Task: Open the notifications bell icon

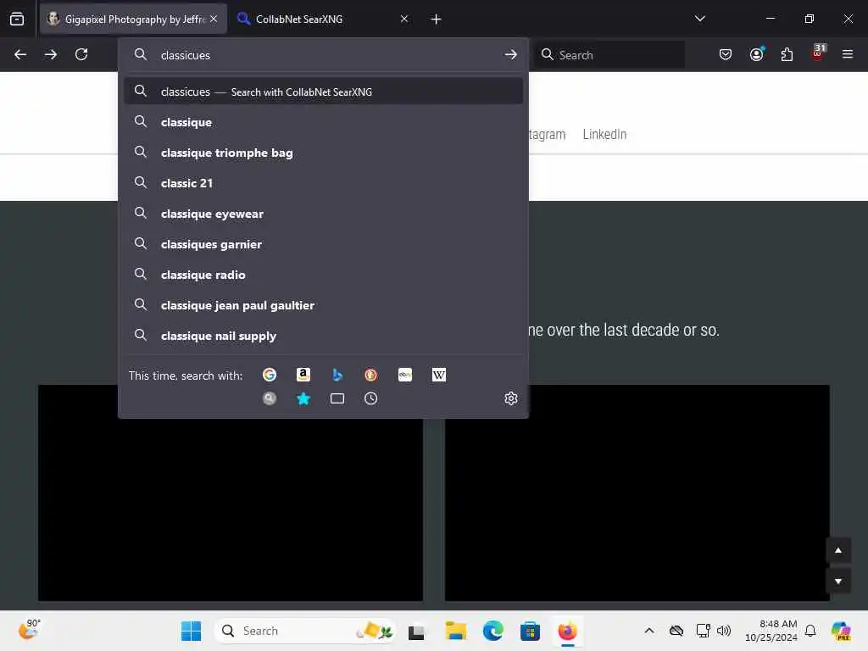Action: tap(810, 631)
